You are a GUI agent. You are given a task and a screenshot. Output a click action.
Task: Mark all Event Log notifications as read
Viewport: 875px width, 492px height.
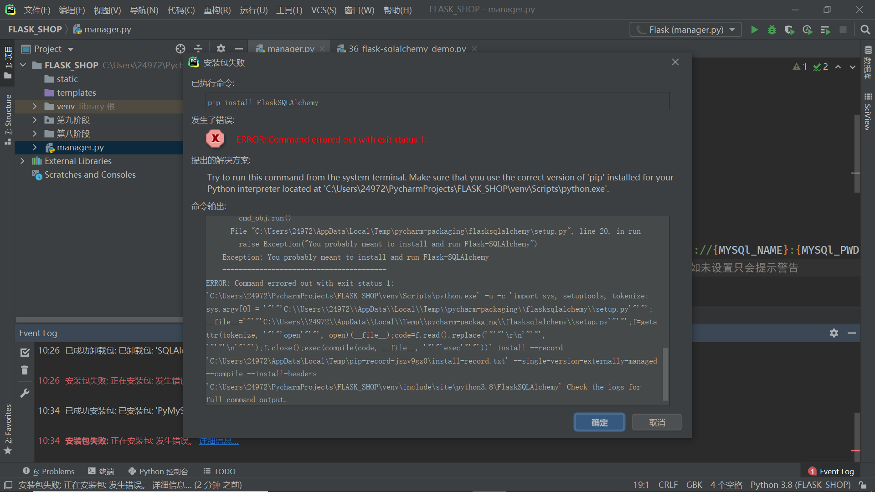[25, 352]
